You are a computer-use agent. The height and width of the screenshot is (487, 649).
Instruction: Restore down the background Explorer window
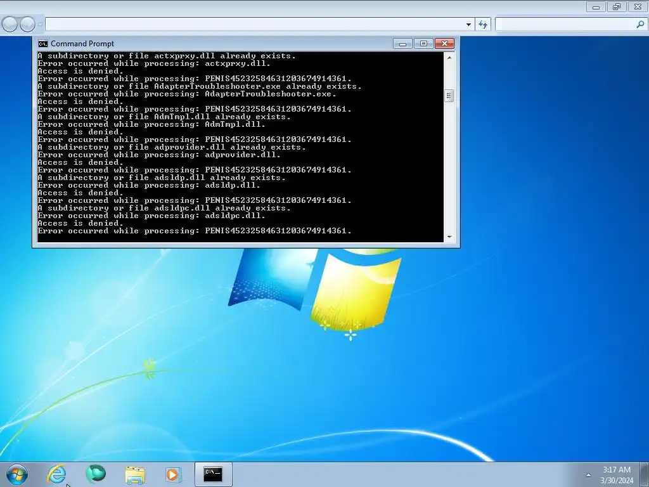click(617, 6)
